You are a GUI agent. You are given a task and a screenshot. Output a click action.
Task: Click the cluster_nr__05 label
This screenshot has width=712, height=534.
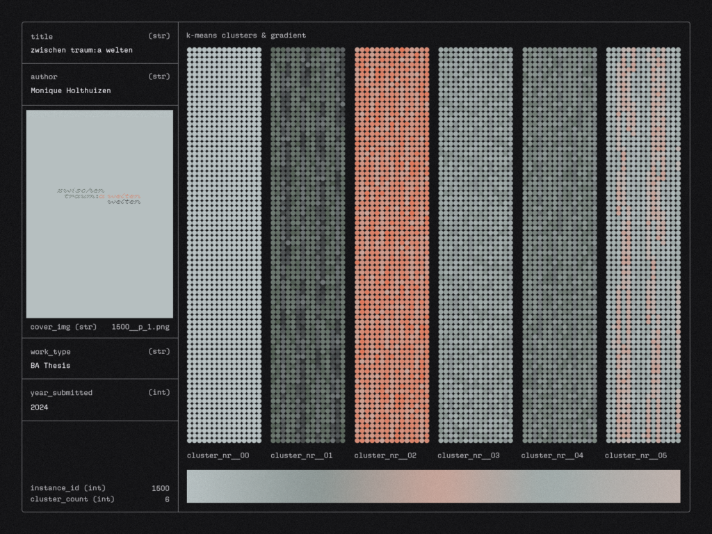(636, 455)
